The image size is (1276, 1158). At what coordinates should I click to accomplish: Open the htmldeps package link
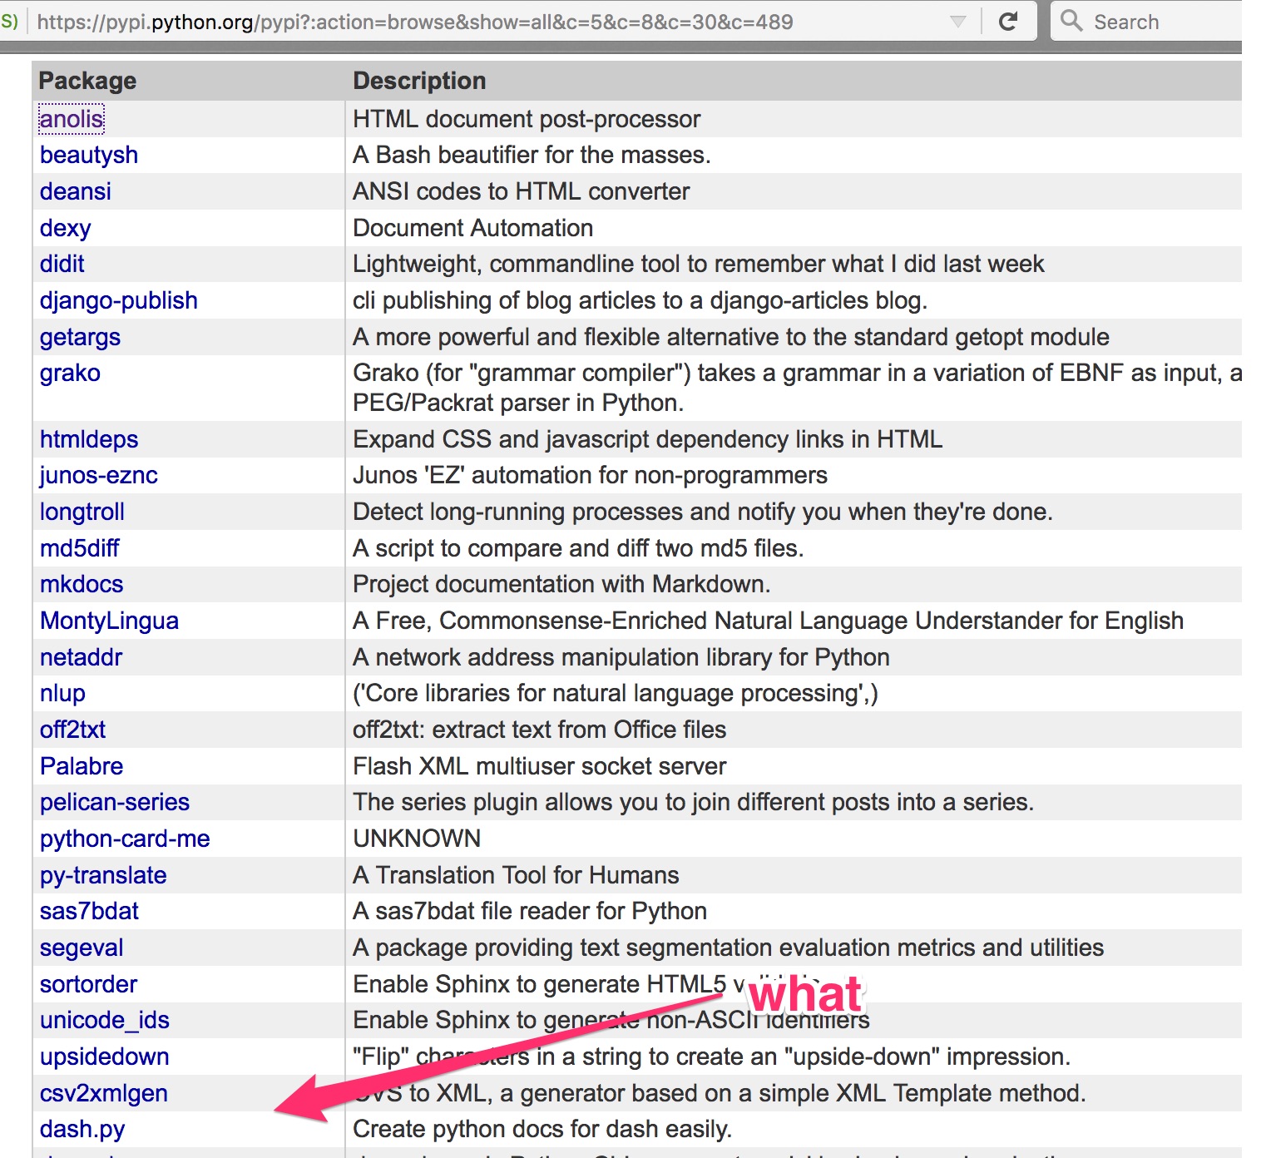tap(89, 439)
